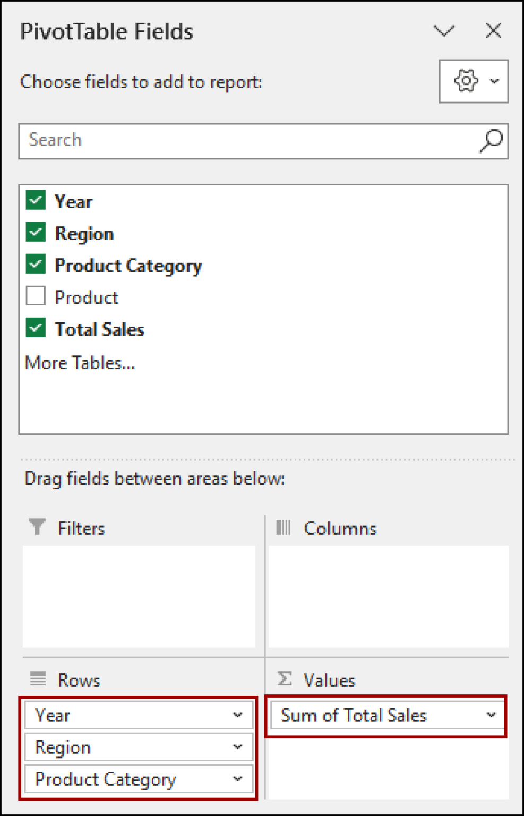Uncheck the Product Category field
524x816 pixels.
click(35, 265)
